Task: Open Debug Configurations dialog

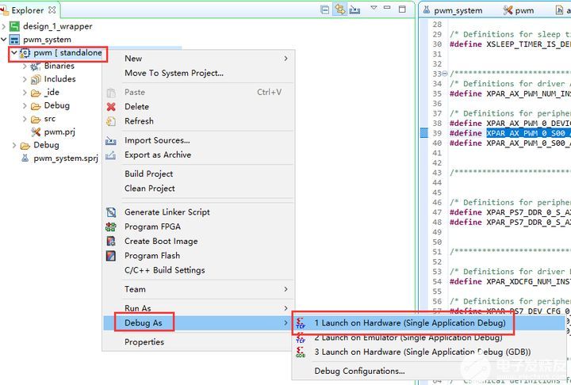Action: [430, 371]
